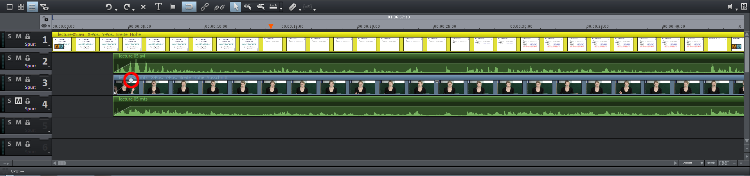This screenshot has width=750, height=176.
Task: Open the redo history dropdown arrow
Action: (x=133, y=9)
